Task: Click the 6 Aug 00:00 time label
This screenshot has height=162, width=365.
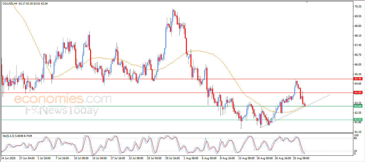Action: 209,158
